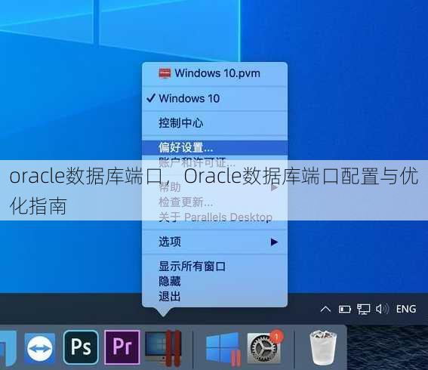This screenshot has height=370, width=428.
Task: Click the network icon in system tray
Action: (364, 310)
